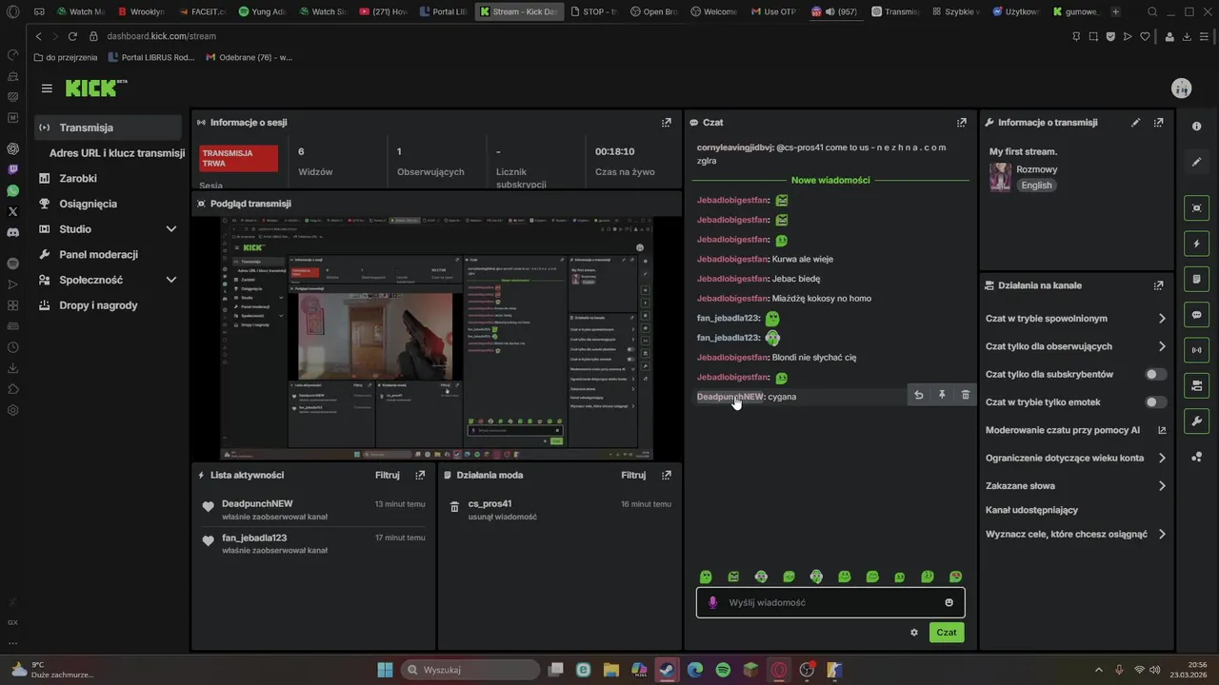Viewport: 1219px width, 685px height.
Task: Pop out the Lista aktywności panel
Action: [x=420, y=475]
